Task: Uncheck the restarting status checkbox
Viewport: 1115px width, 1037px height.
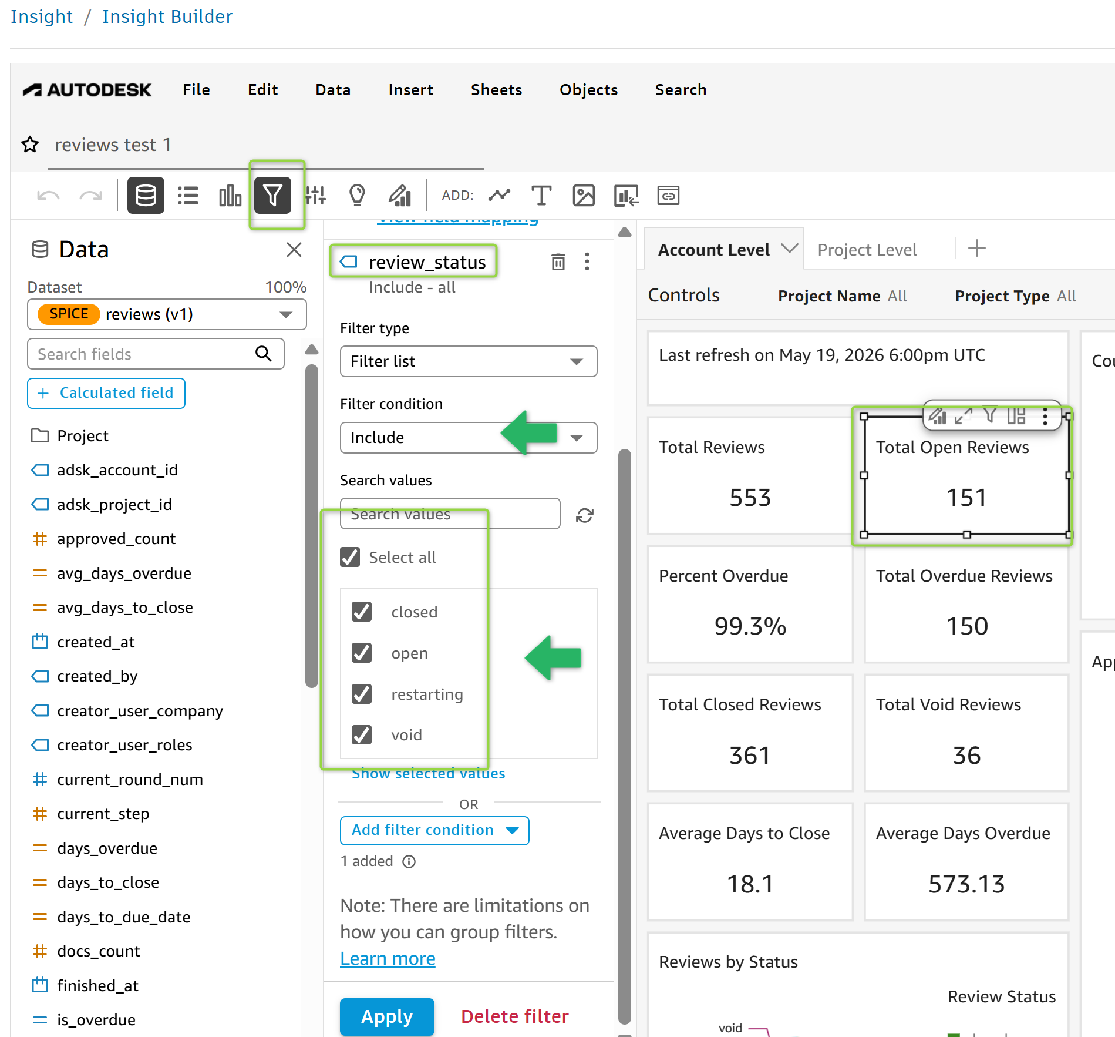Action: click(362, 694)
